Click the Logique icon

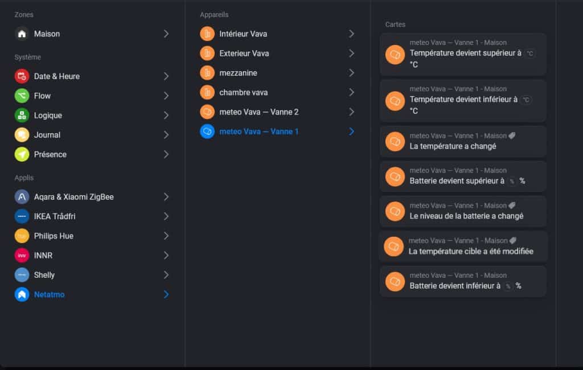[x=22, y=116]
